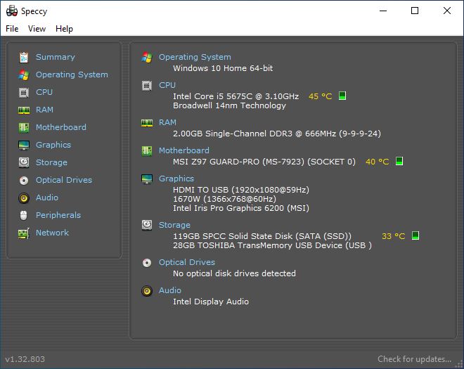Click the CPU chip icon in summary panel
Screen dimensions: 464x369
pos(147,86)
